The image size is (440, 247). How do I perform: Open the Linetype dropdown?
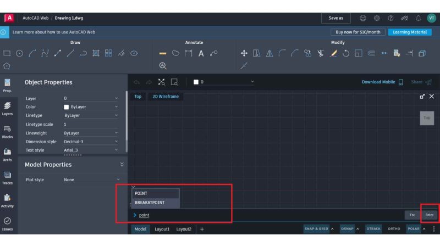pos(91,115)
